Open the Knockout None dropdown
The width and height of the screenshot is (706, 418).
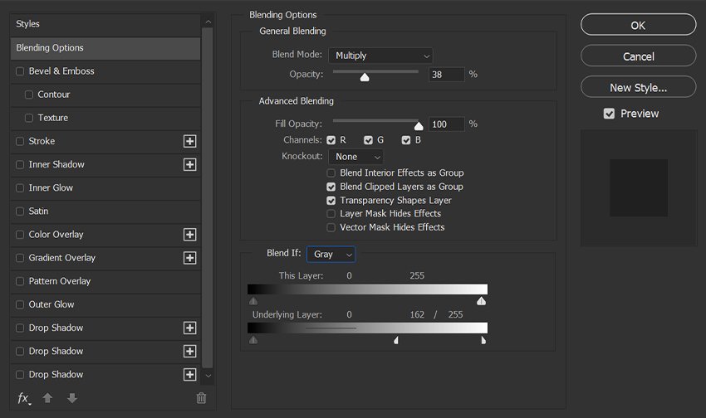point(356,157)
